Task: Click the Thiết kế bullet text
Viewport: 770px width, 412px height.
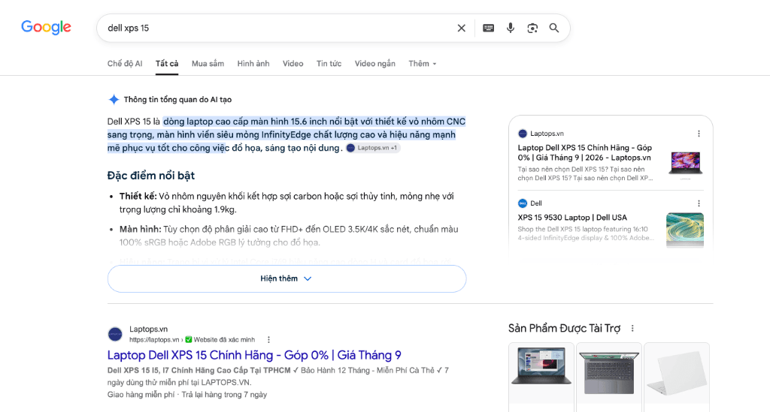Action: [x=286, y=203]
